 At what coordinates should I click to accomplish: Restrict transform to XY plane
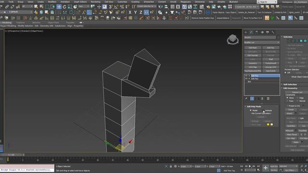point(146,12)
